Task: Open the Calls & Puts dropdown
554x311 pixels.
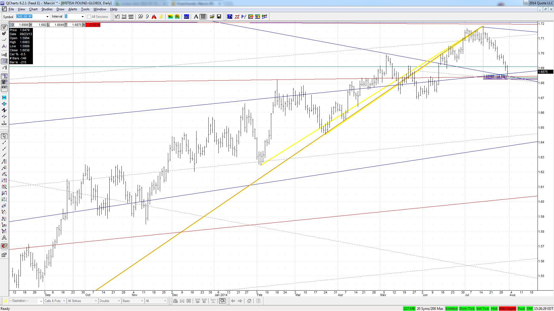Action: pyautogui.click(x=64, y=301)
